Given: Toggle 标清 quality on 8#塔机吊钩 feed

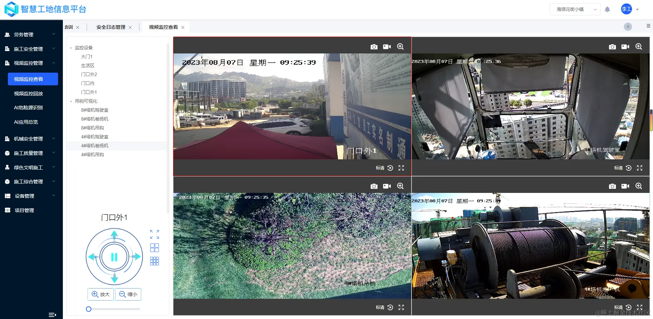Looking at the screenshot, I should (x=380, y=307).
